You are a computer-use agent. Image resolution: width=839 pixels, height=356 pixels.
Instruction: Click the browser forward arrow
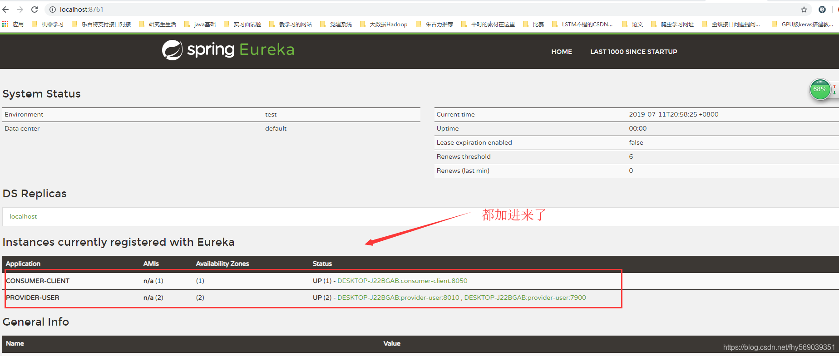point(20,10)
